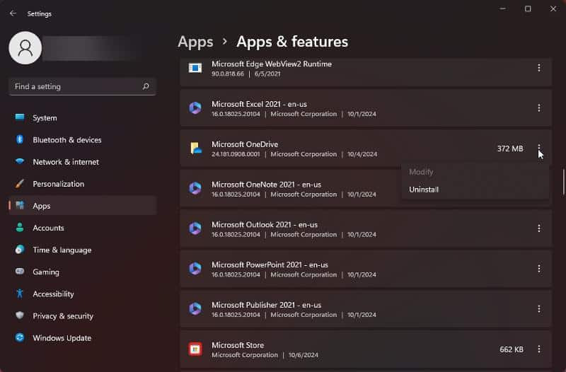Image resolution: width=566 pixels, height=372 pixels.
Task: Go back using the Settings back arrow
Action: 13,13
